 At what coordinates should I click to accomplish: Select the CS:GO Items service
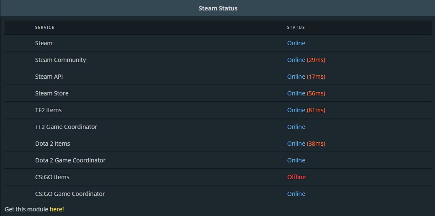pos(52,177)
